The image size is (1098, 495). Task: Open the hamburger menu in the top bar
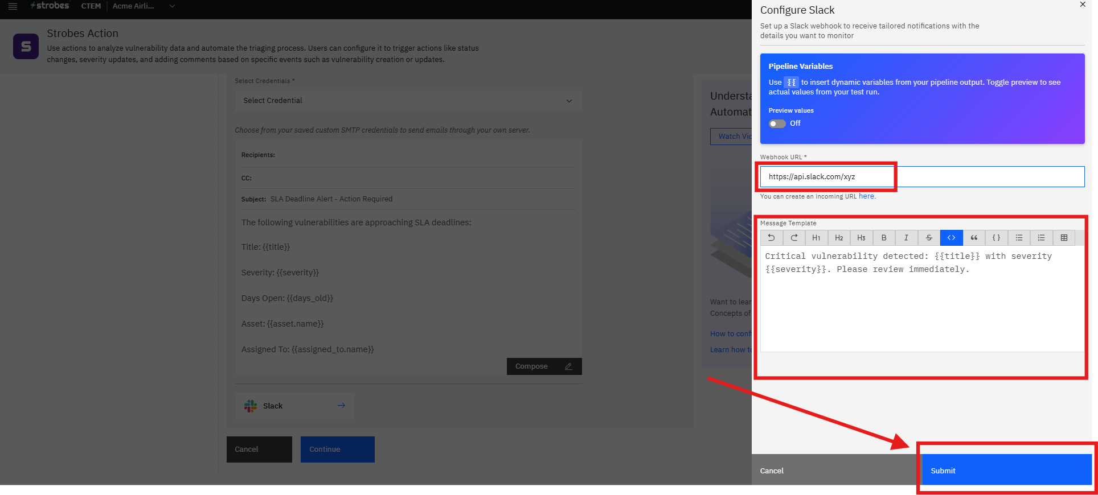tap(13, 6)
